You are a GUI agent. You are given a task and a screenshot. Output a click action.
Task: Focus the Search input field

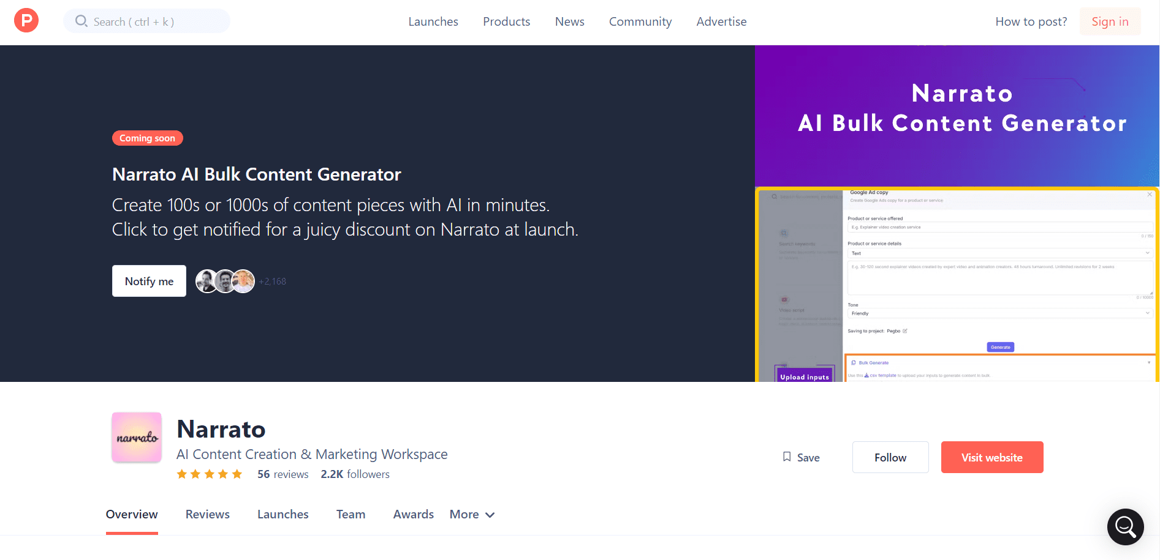[x=147, y=21]
